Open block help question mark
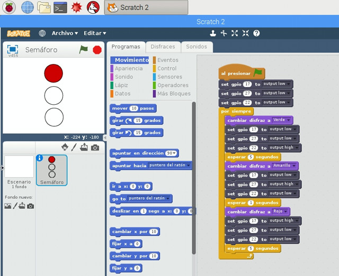339x276 pixels. tap(256, 33)
